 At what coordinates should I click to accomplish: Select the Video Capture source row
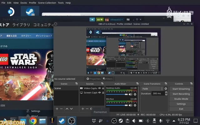[x=92, y=88]
